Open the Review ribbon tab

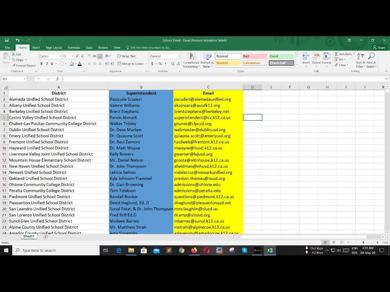tap(103, 47)
